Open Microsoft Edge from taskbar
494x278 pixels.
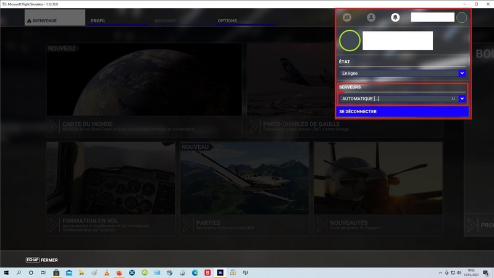pyautogui.click(x=195, y=272)
